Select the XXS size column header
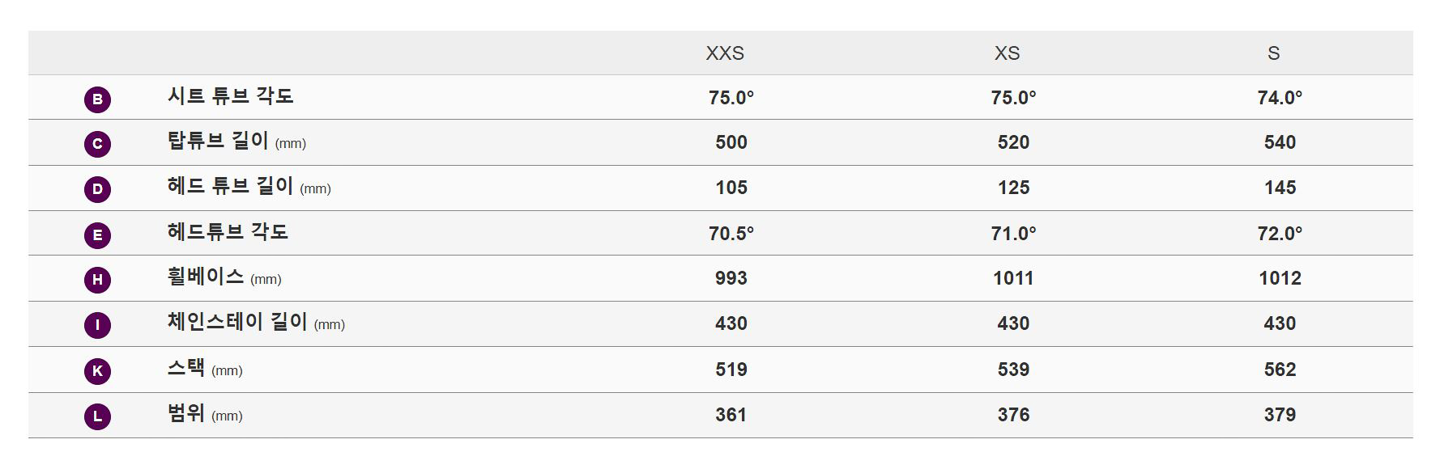Viewport: 1440px width, 469px height. pos(725,53)
